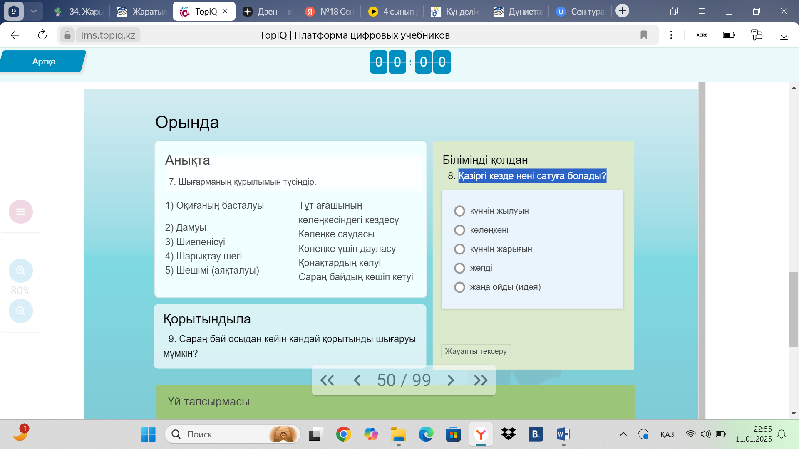Select the 'күннің жылуын' radio option
The width and height of the screenshot is (799, 449).
459,211
